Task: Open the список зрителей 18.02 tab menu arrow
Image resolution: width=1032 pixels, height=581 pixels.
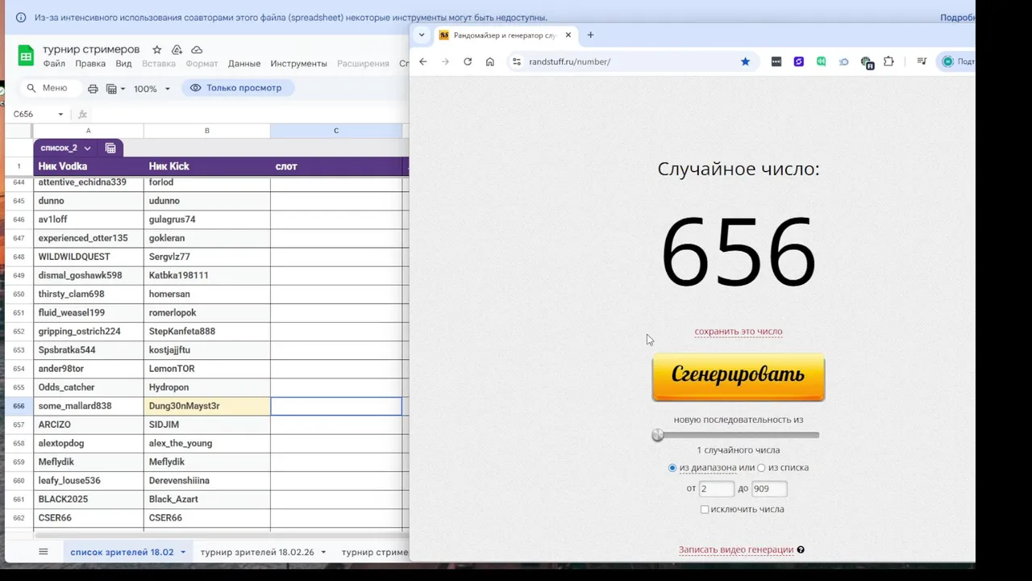Action: pos(183,553)
